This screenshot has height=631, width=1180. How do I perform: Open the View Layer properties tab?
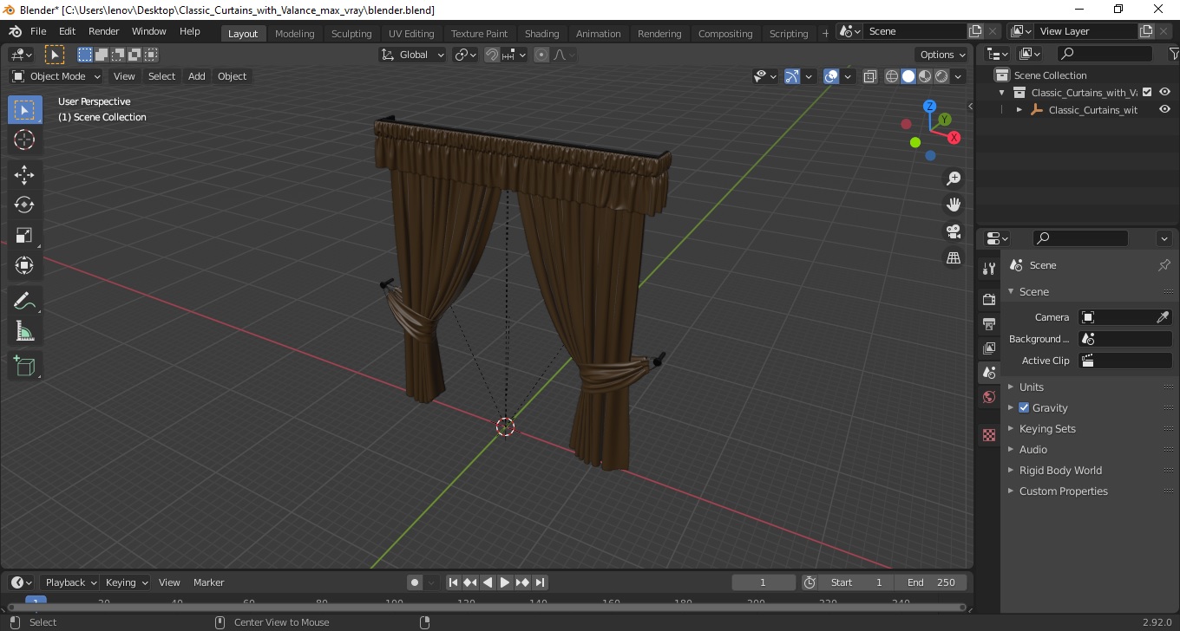(988, 348)
